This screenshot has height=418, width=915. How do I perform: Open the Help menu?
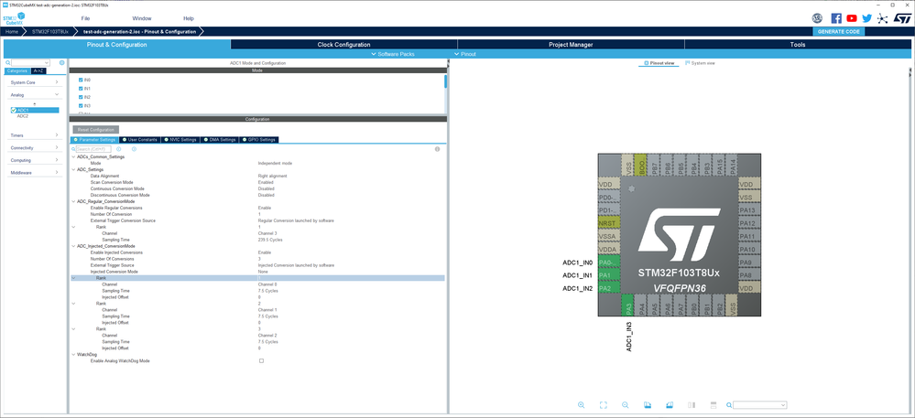click(189, 18)
